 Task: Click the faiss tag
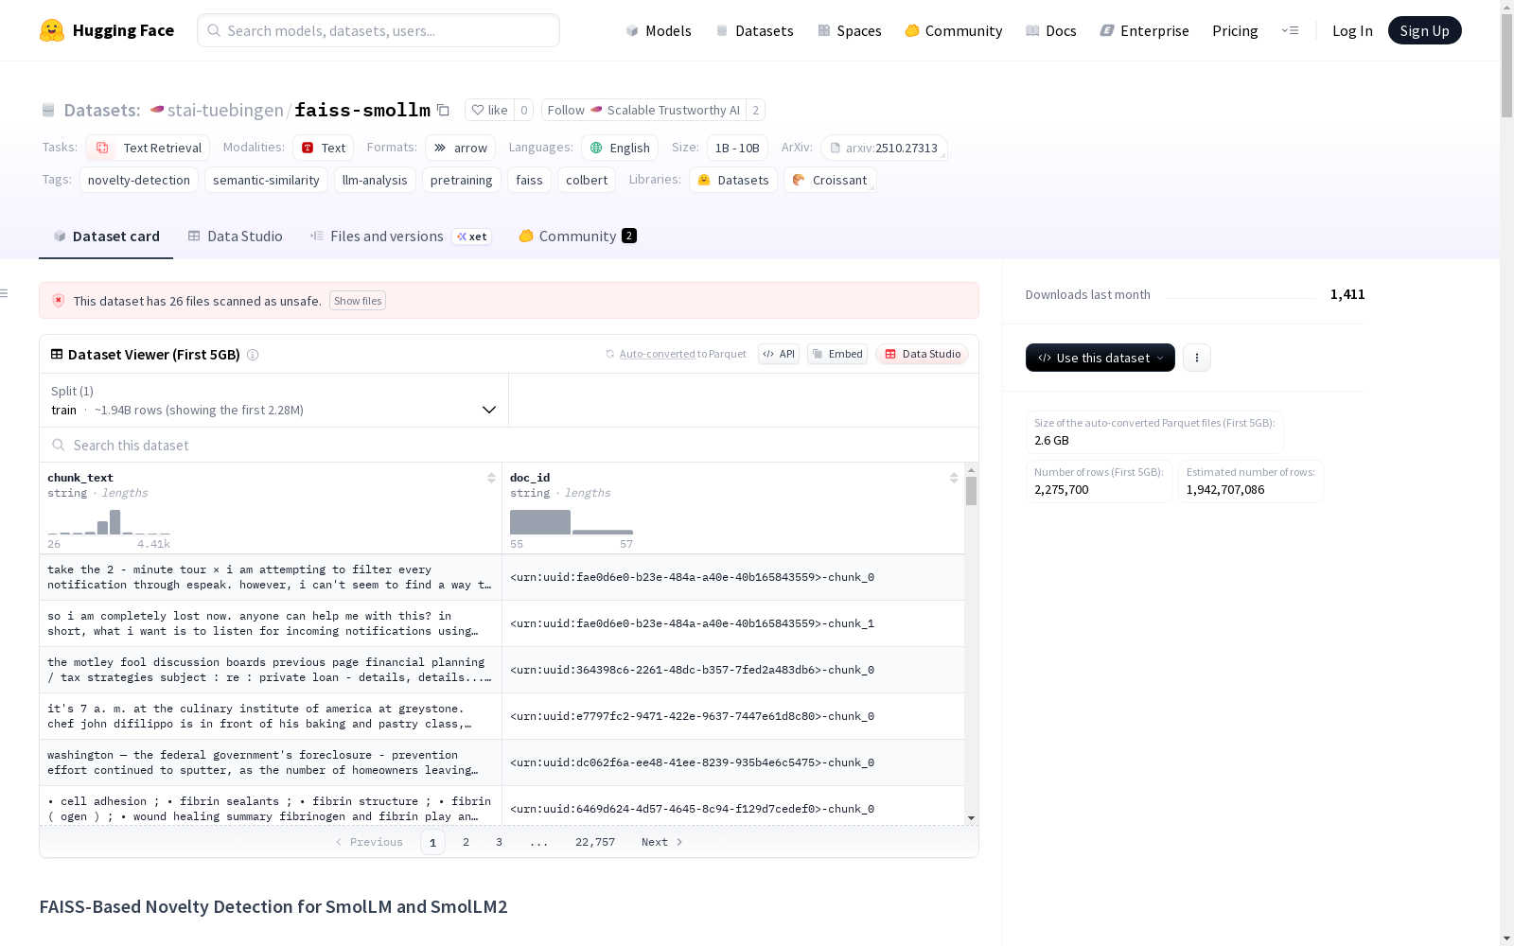coord(529,180)
